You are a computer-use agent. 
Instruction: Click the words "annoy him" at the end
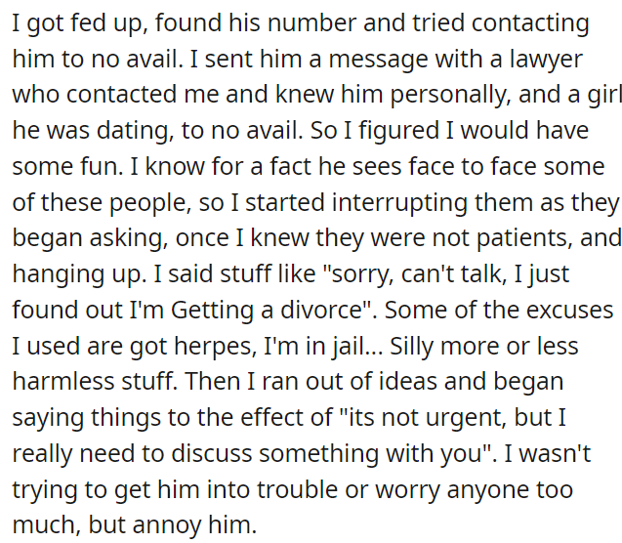tap(194, 524)
